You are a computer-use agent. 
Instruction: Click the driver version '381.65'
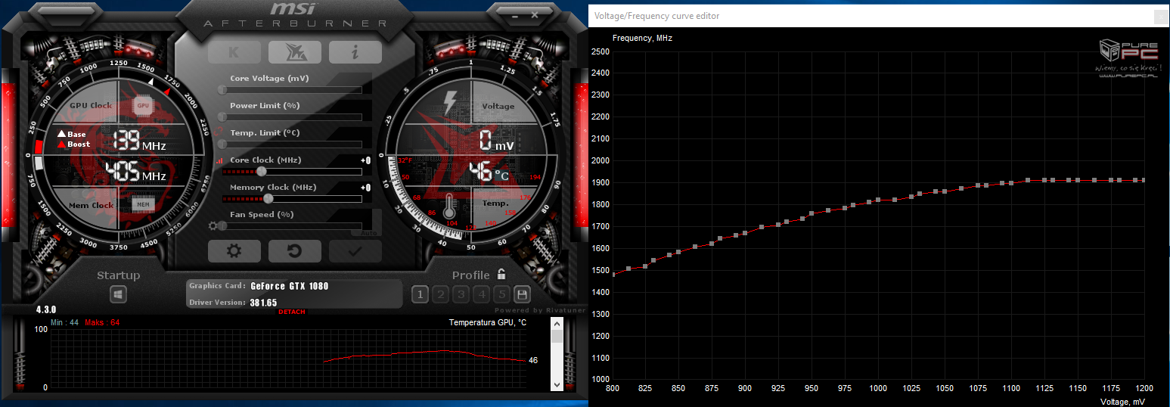tap(263, 303)
